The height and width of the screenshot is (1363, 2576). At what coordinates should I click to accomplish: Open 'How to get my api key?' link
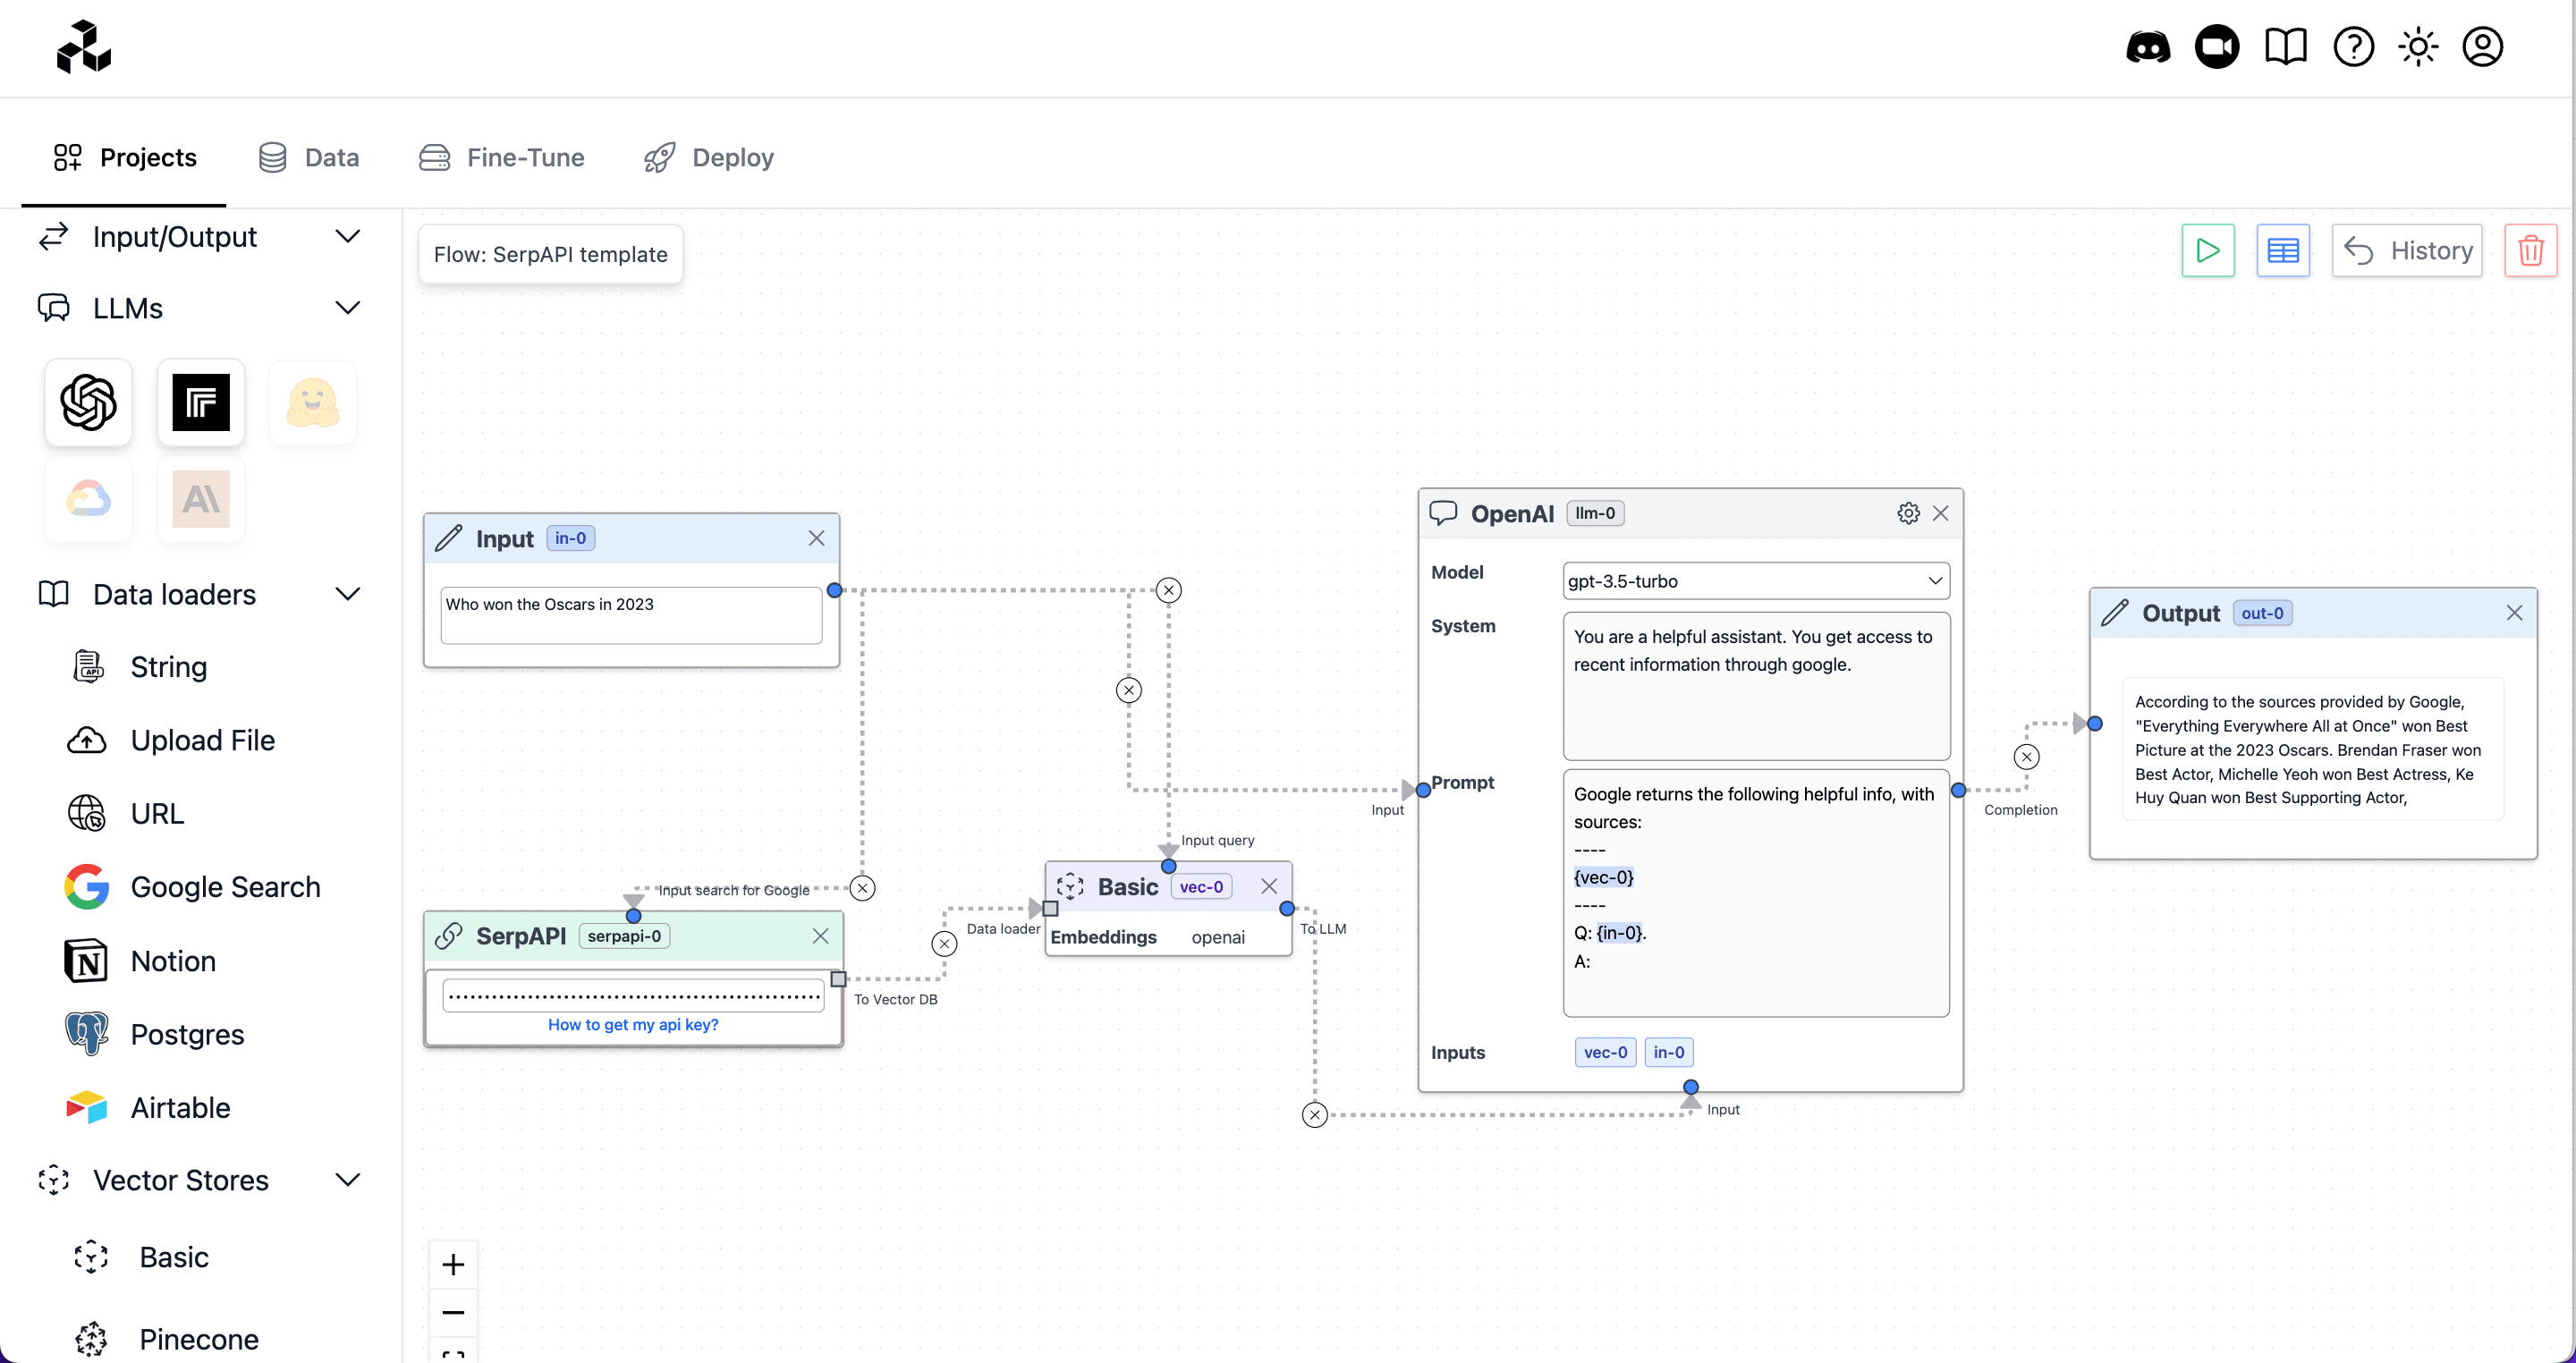point(633,1024)
